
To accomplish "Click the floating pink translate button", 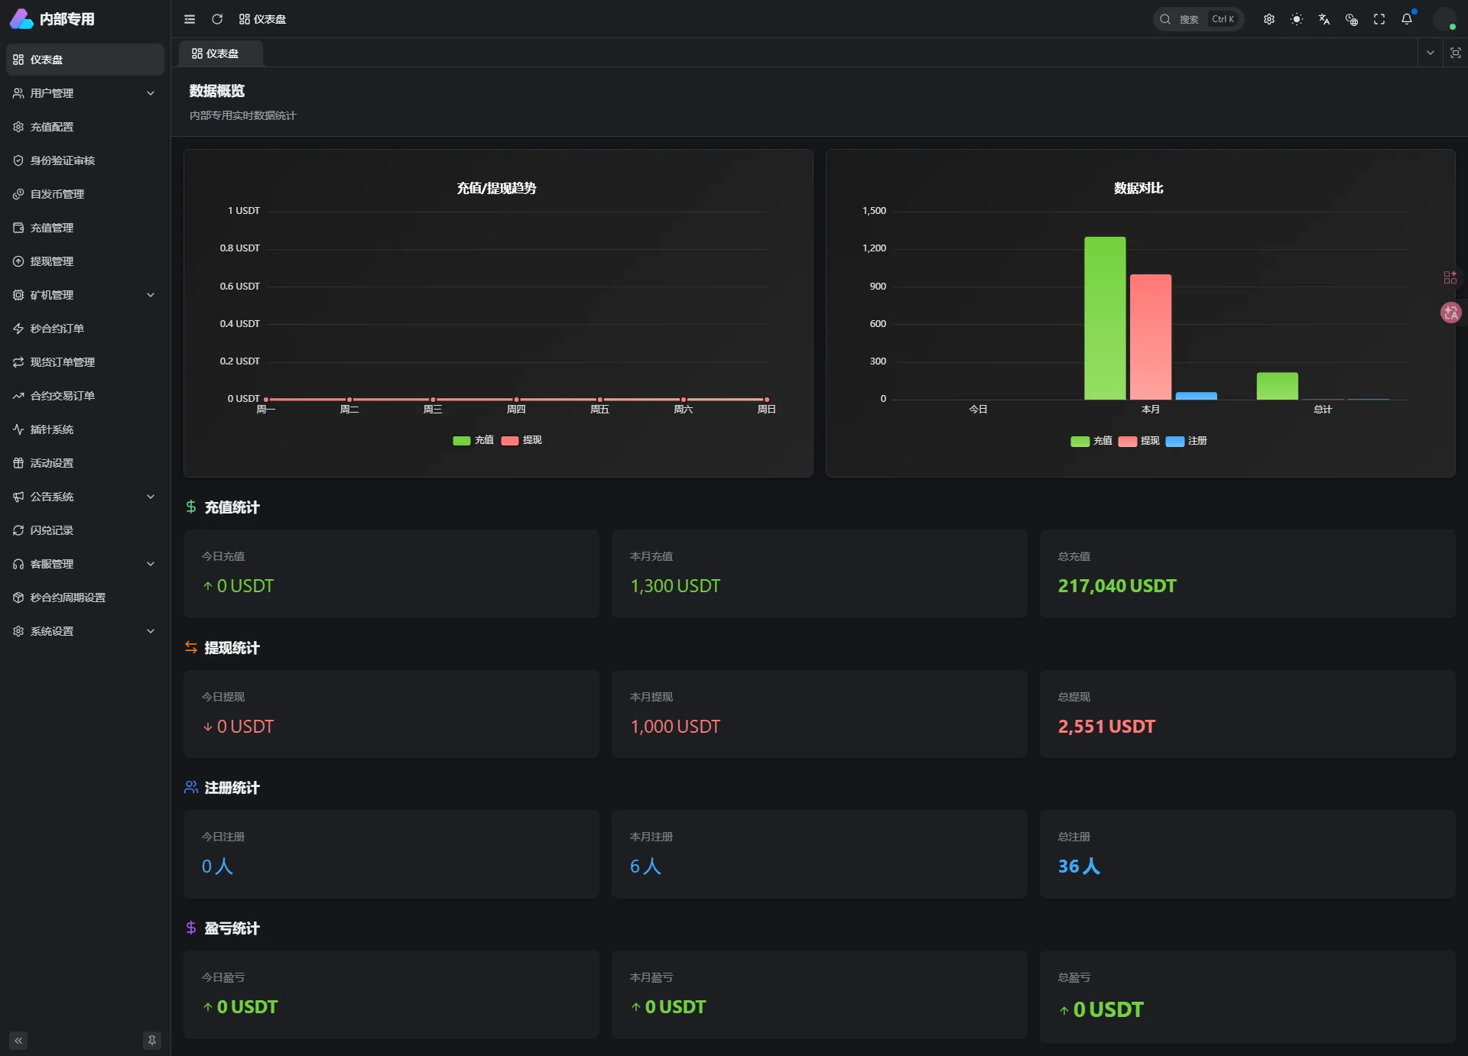I will [x=1450, y=313].
